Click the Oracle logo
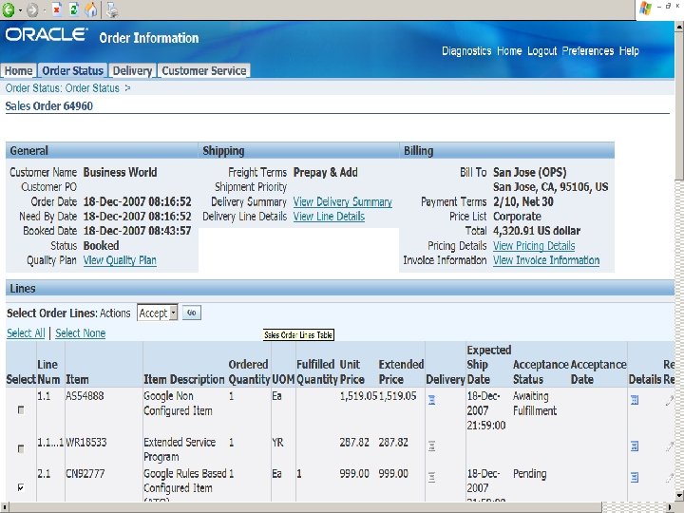The width and height of the screenshot is (684, 513). [47, 35]
